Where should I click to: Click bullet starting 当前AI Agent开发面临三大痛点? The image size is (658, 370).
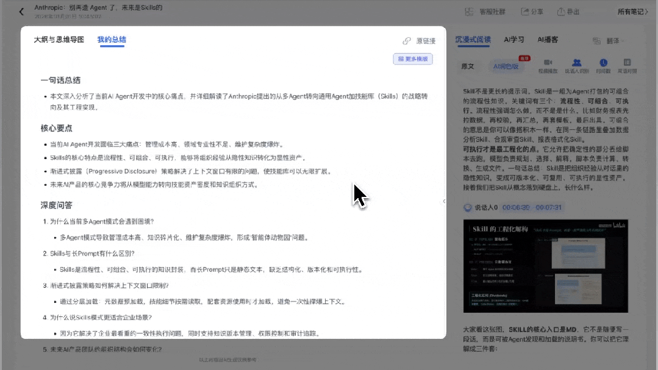point(168,144)
